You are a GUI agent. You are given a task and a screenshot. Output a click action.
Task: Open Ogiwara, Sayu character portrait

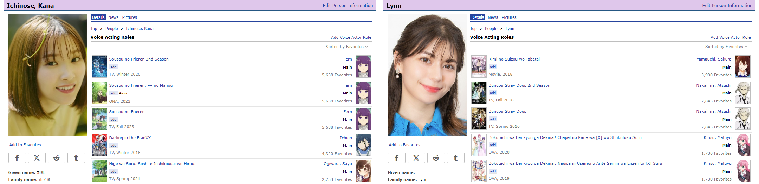click(x=363, y=171)
